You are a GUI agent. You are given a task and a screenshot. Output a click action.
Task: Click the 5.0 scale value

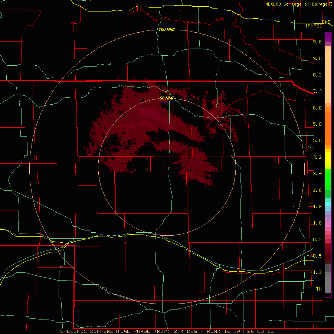(317, 141)
